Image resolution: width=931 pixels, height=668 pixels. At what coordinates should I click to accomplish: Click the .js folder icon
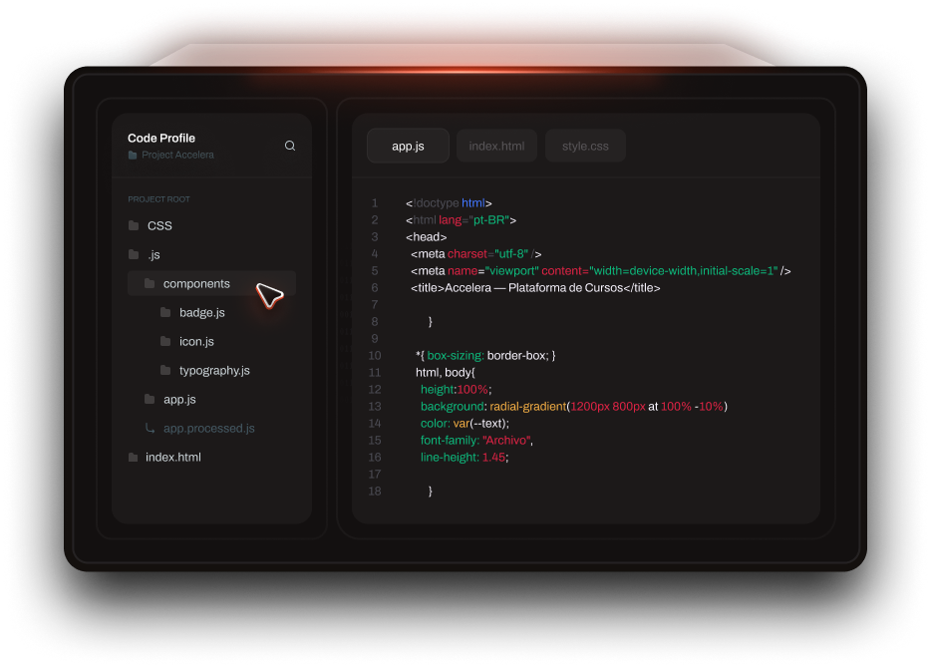[134, 254]
